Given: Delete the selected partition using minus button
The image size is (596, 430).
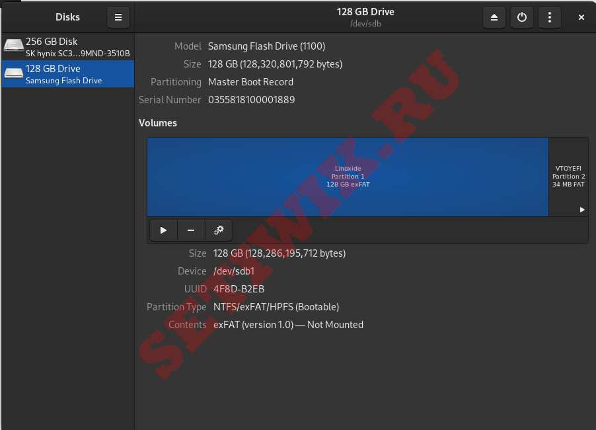Looking at the screenshot, I should 191,230.
